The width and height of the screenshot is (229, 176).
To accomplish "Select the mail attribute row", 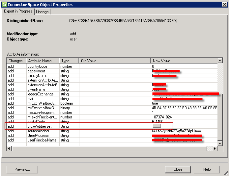I will 112,99.
